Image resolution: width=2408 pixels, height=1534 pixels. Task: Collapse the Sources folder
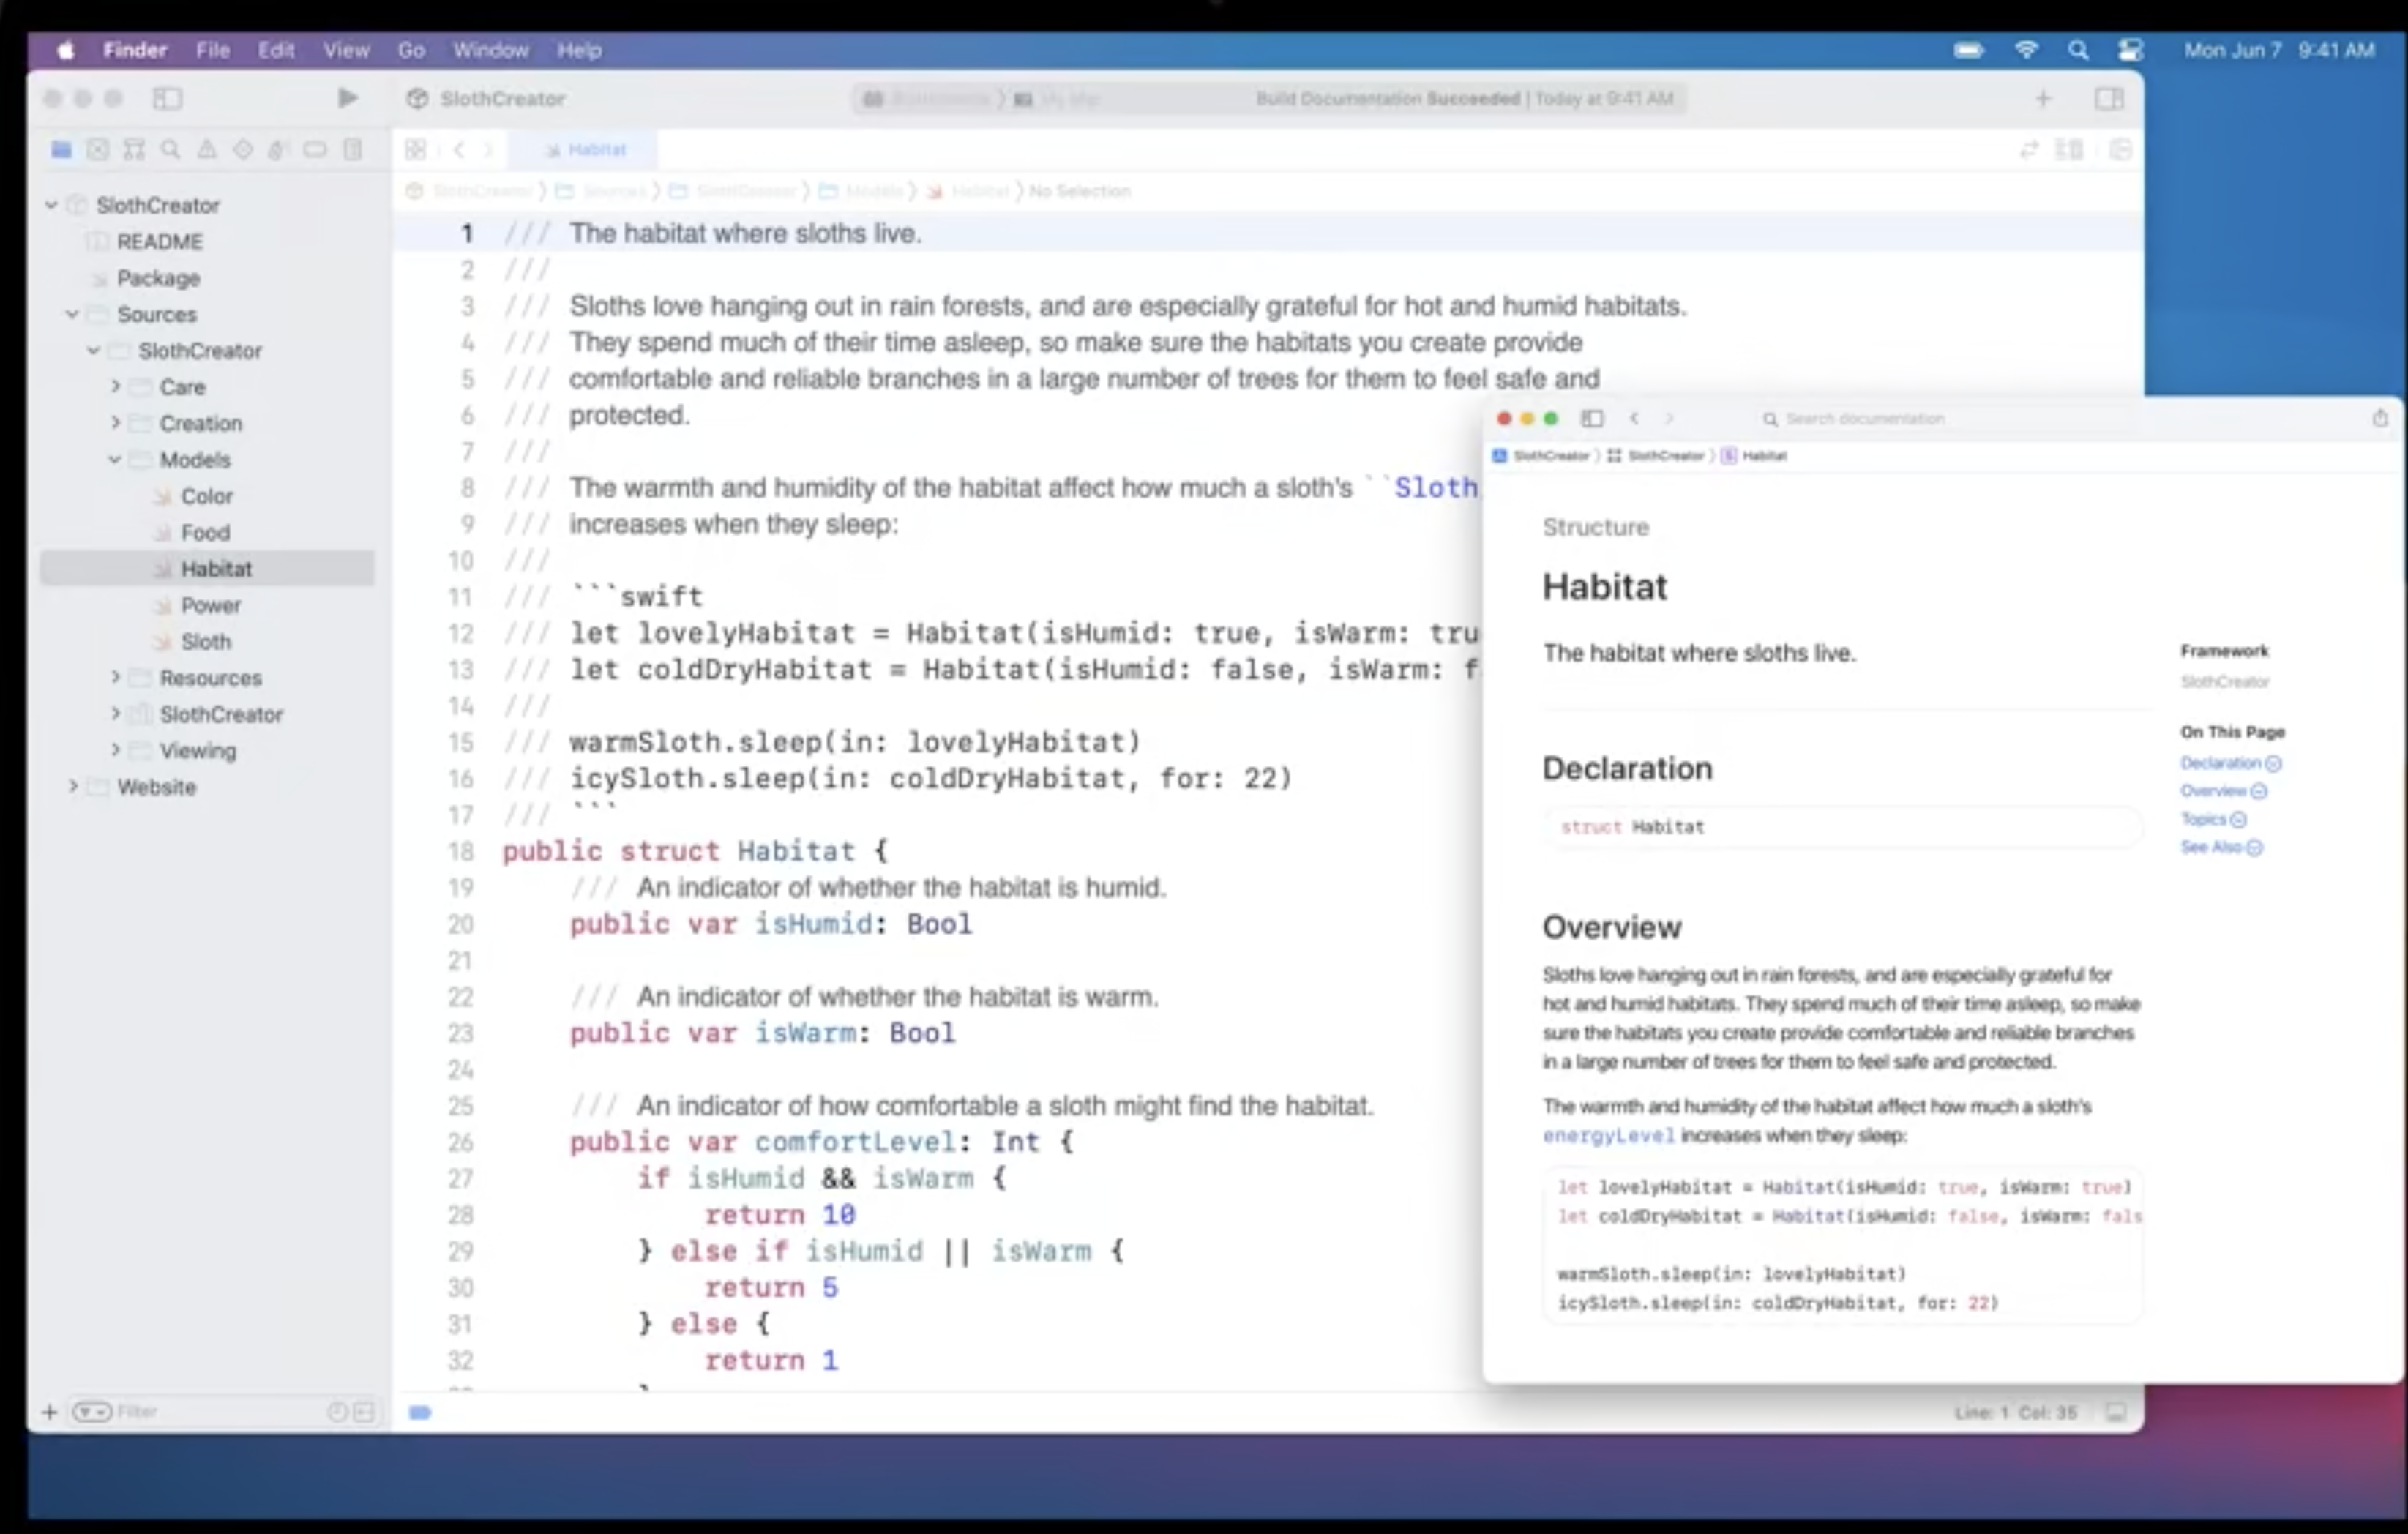click(72, 314)
